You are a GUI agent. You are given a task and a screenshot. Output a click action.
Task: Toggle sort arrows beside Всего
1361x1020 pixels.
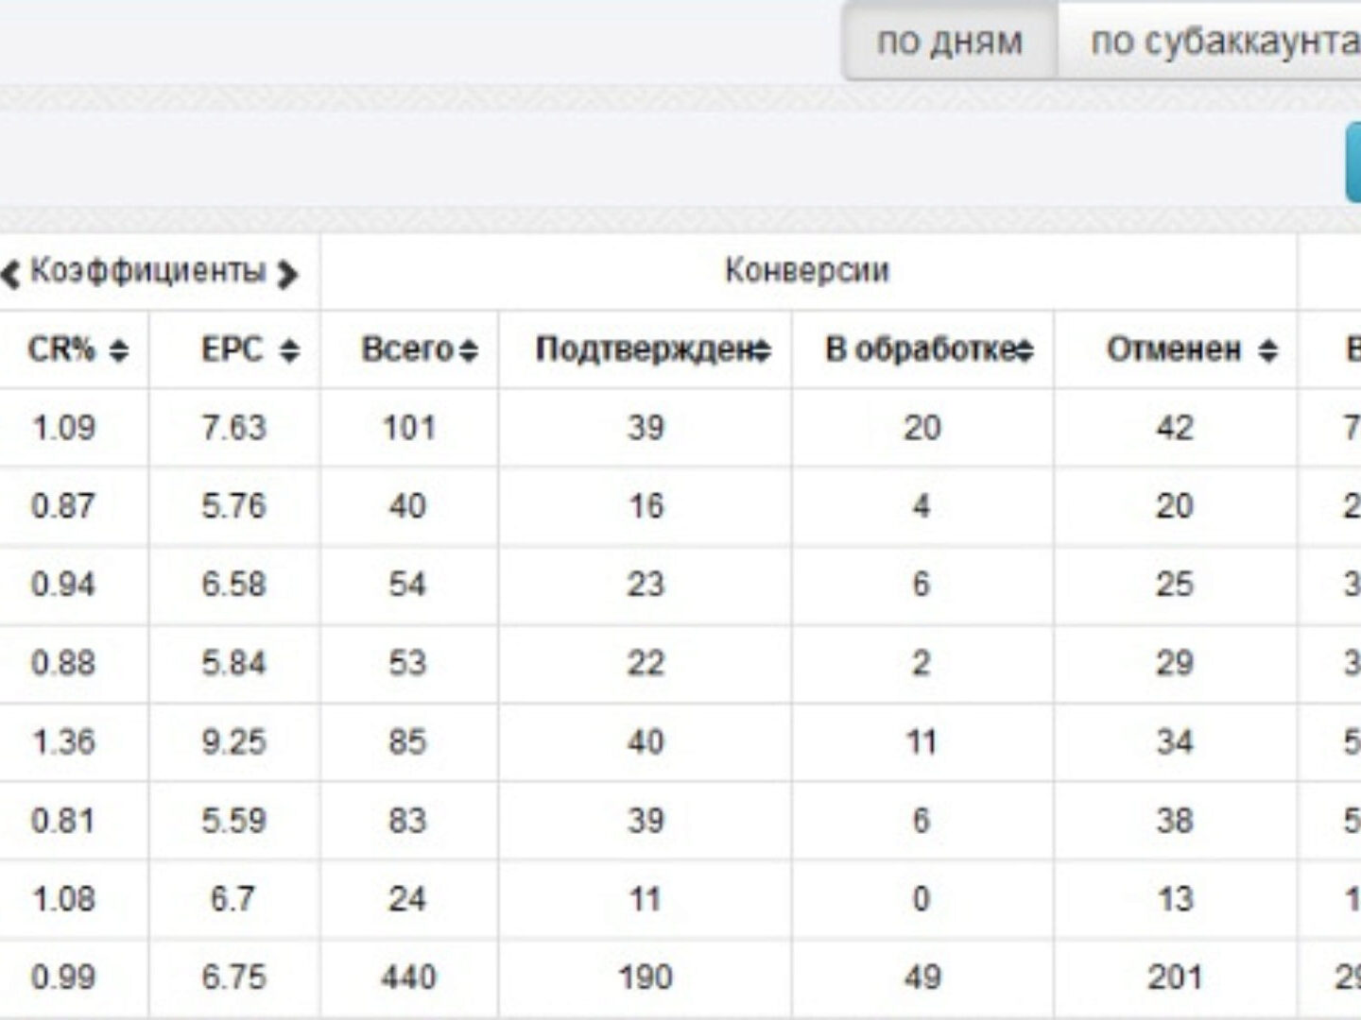tap(469, 351)
